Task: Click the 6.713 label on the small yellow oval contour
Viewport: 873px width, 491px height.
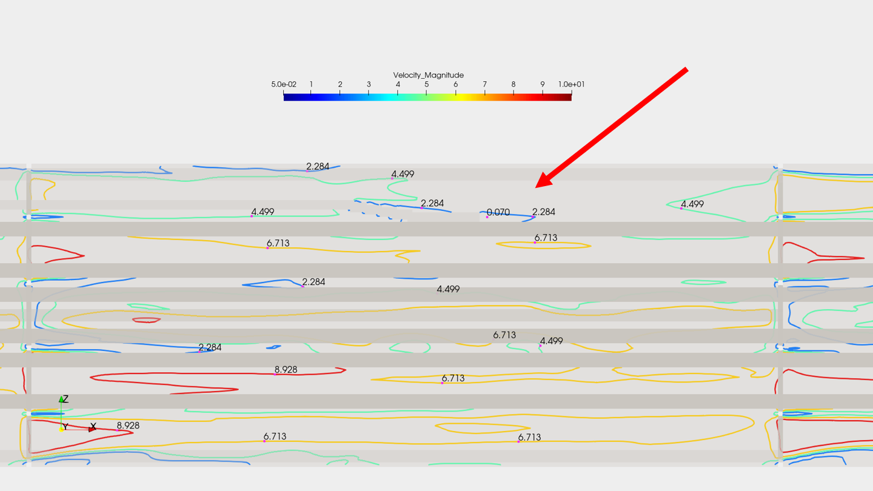Action: click(x=546, y=238)
